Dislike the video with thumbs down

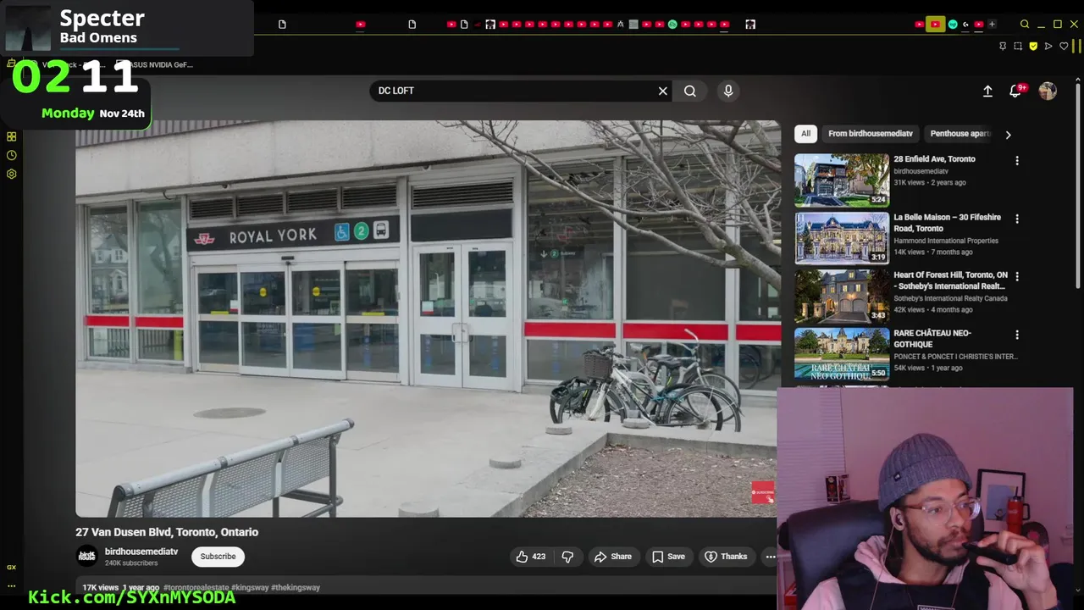(x=567, y=557)
